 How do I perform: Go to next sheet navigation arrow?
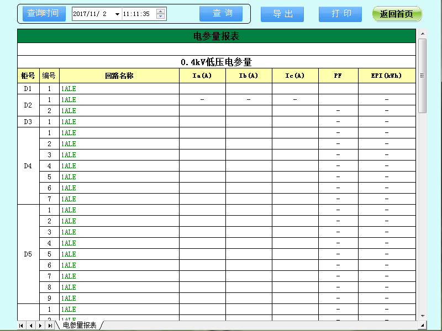[40, 325]
